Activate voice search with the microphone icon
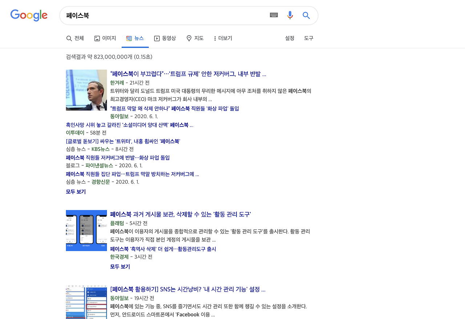This screenshot has width=465, height=319. [290, 15]
